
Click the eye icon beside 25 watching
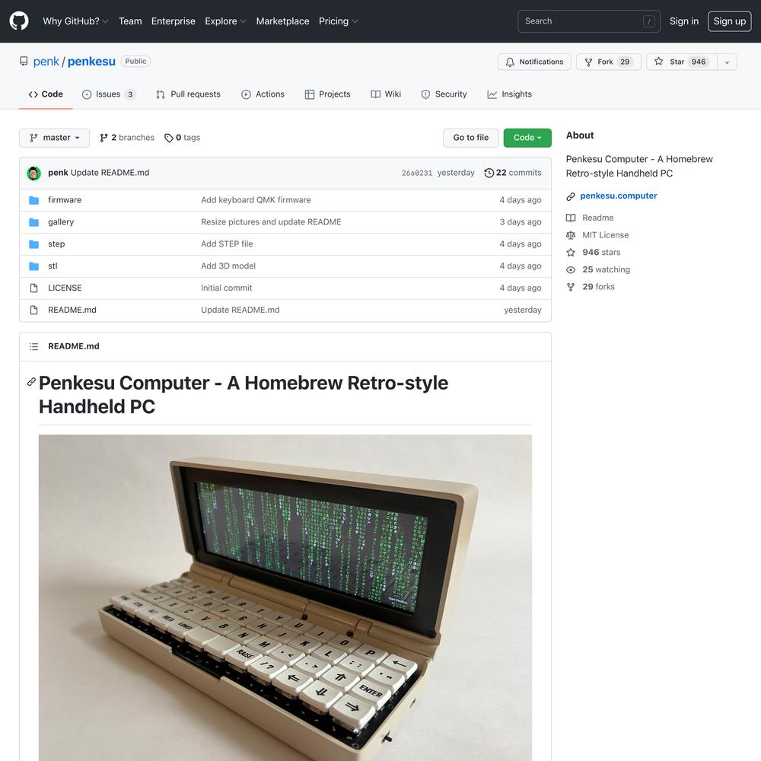571,270
